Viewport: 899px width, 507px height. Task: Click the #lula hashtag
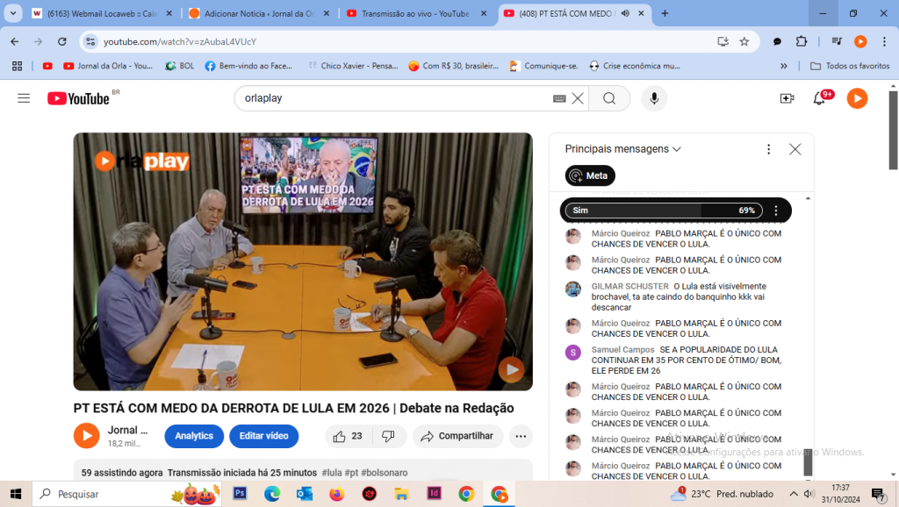coord(332,473)
